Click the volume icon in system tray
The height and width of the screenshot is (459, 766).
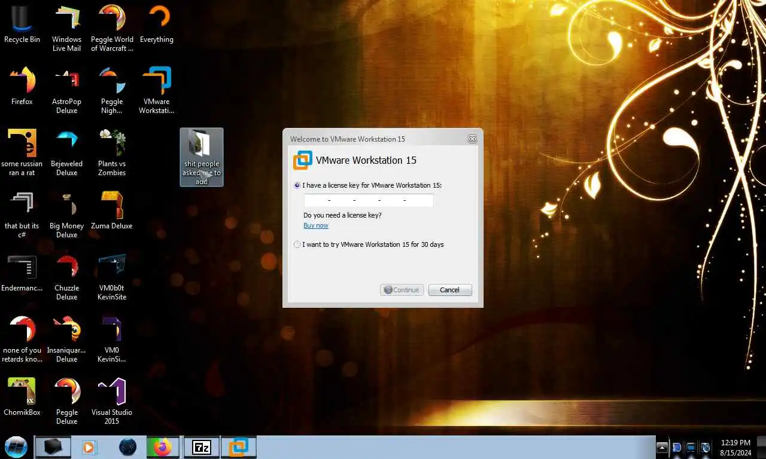click(x=705, y=447)
